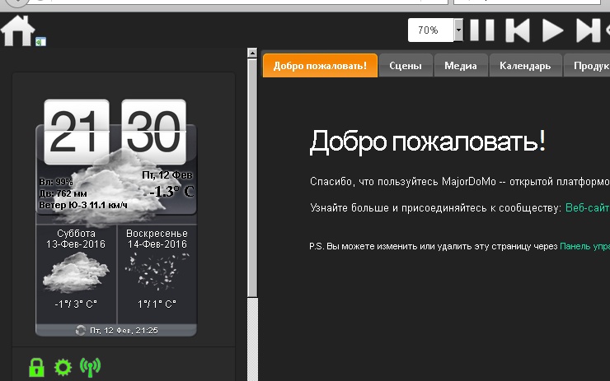The height and width of the screenshot is (381, 610).
Task: Click the 13-Фев-2016 date label
Action: click(x=76, y=244)
